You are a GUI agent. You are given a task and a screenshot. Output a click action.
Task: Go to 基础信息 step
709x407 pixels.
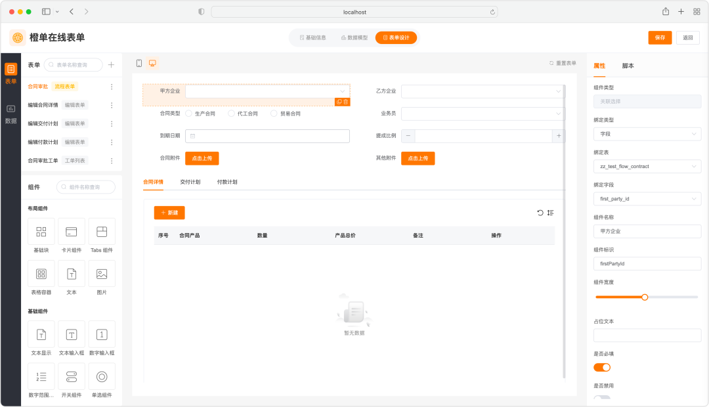tap(313, 37)
